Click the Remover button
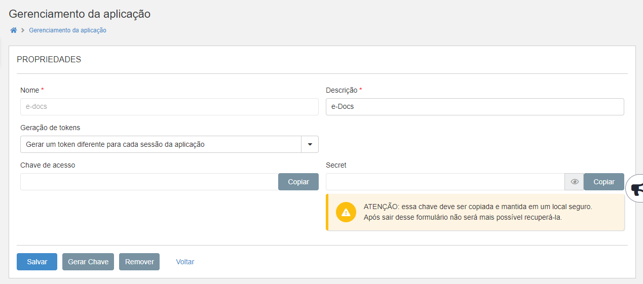The image size is (643, 284). [x=139, y=262]
